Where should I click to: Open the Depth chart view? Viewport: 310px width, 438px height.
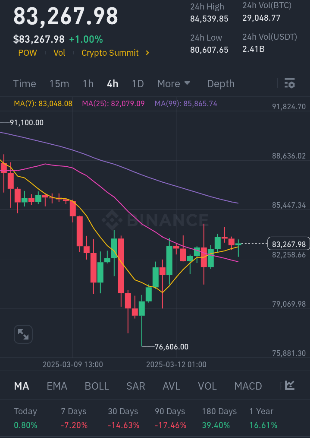pos(221,83)
